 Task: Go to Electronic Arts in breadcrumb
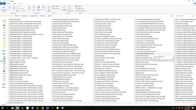coord(34,16)
